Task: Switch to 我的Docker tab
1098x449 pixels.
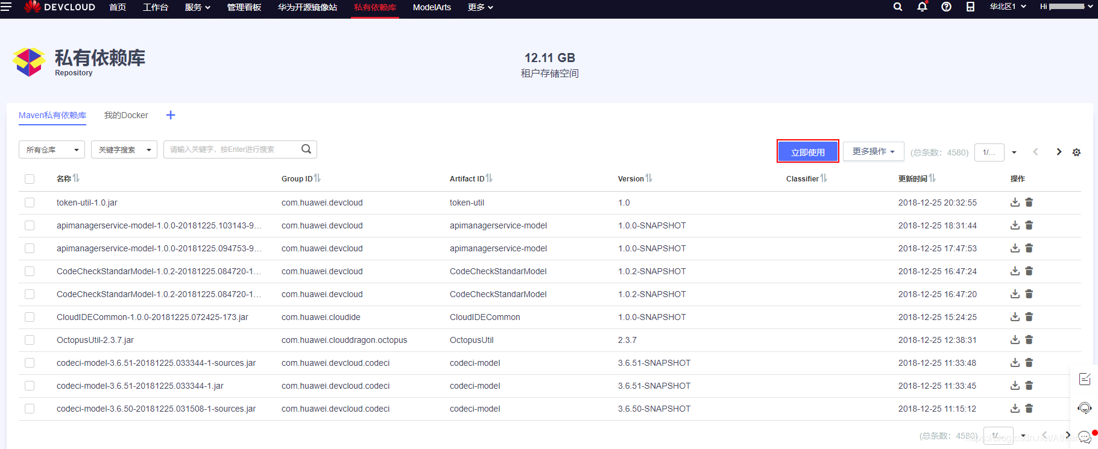Action: [126, 115]
